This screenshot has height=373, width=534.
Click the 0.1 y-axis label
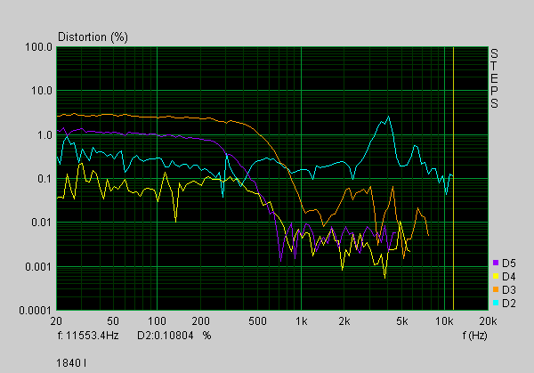[x=44, y=179]
